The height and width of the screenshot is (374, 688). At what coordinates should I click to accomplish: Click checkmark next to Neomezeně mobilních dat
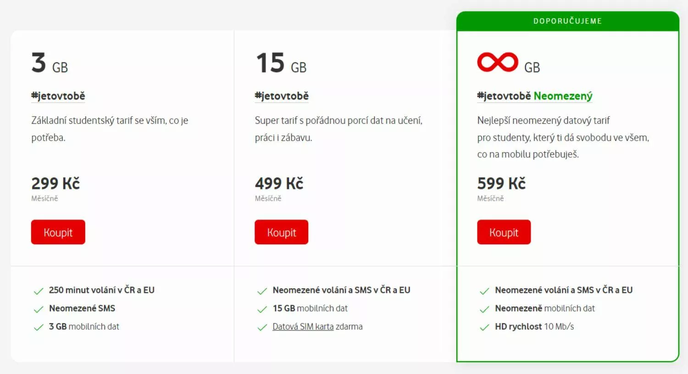484,309
